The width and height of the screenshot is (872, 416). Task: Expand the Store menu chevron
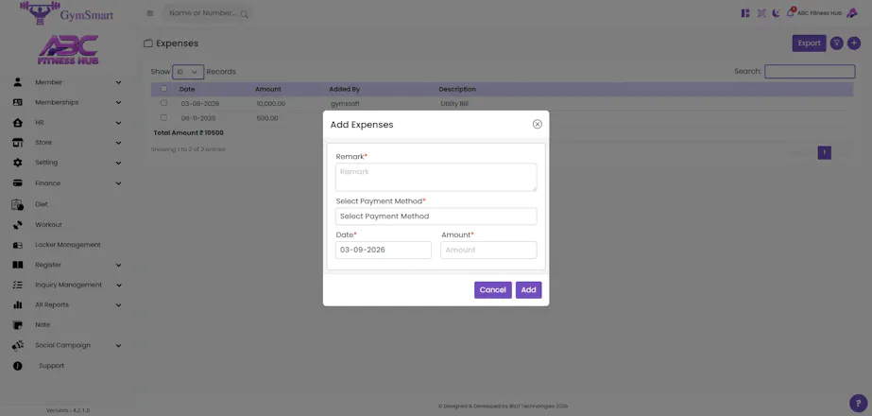[x=118, y=143]
